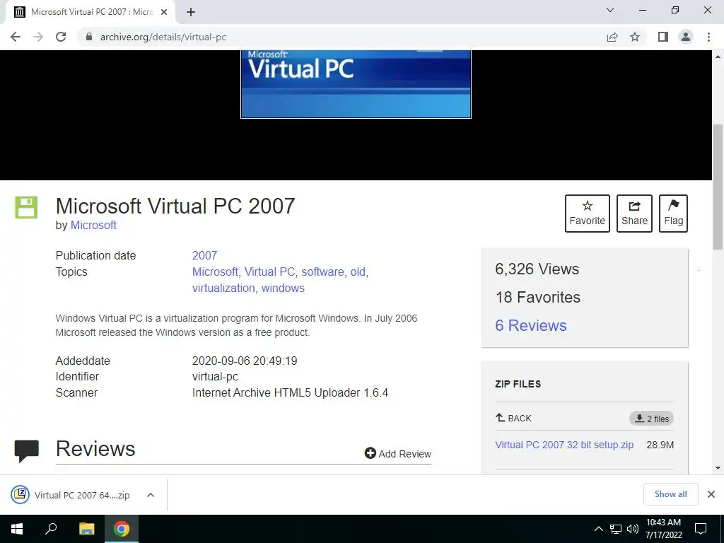This screenshot has width=724, height=543.
Task: Click the 6,326 Views text
Action: pyautogui.click(x=537, y=269)
